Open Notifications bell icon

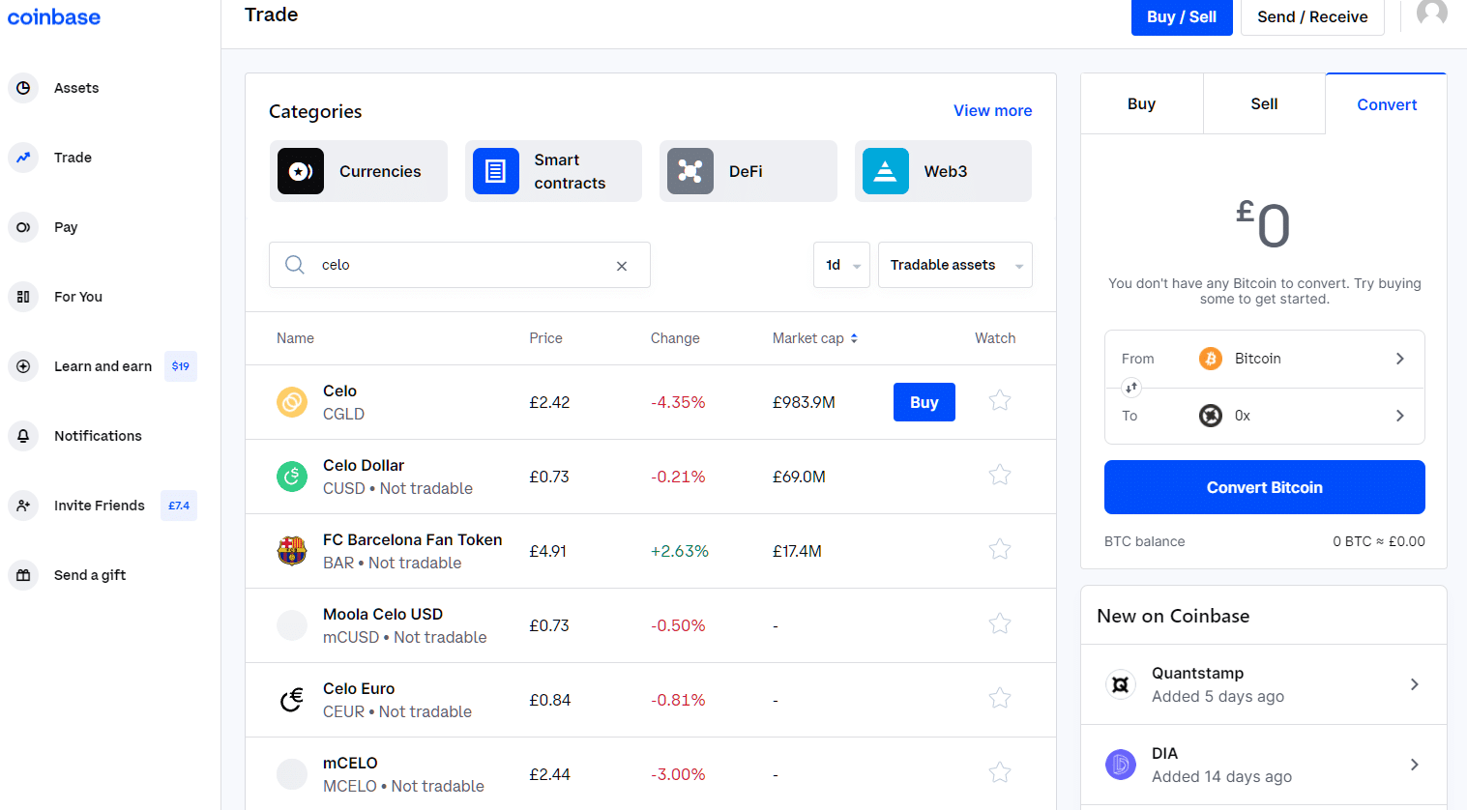pyautogui.click(x=23, y=436)
